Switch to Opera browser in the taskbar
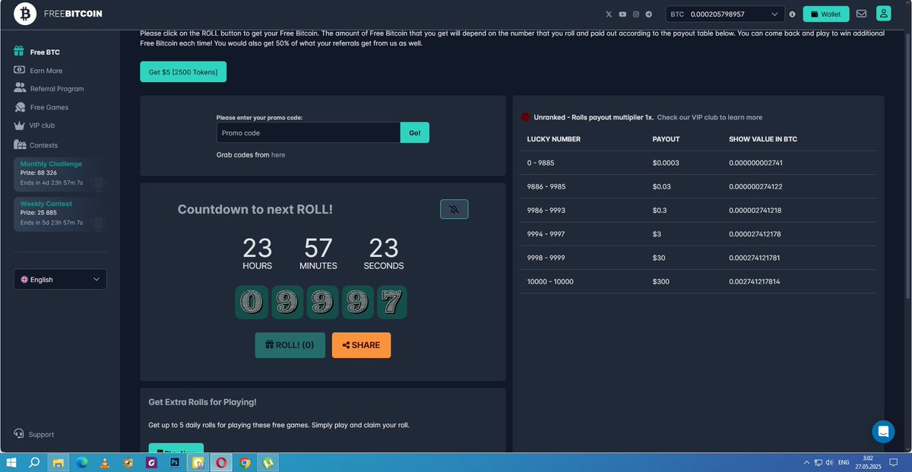Image resolution: width=912 pixels, height=472 pixels. (x=220, y=462)
